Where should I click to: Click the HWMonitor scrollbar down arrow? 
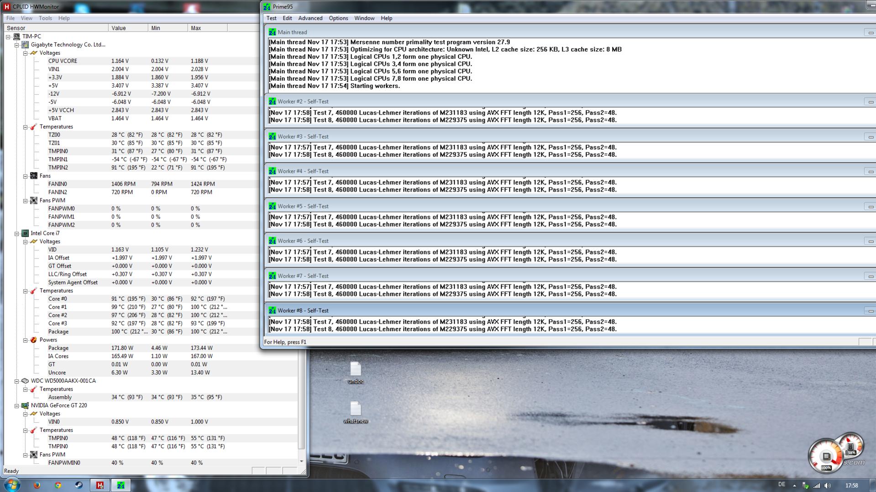pos(301,462)
